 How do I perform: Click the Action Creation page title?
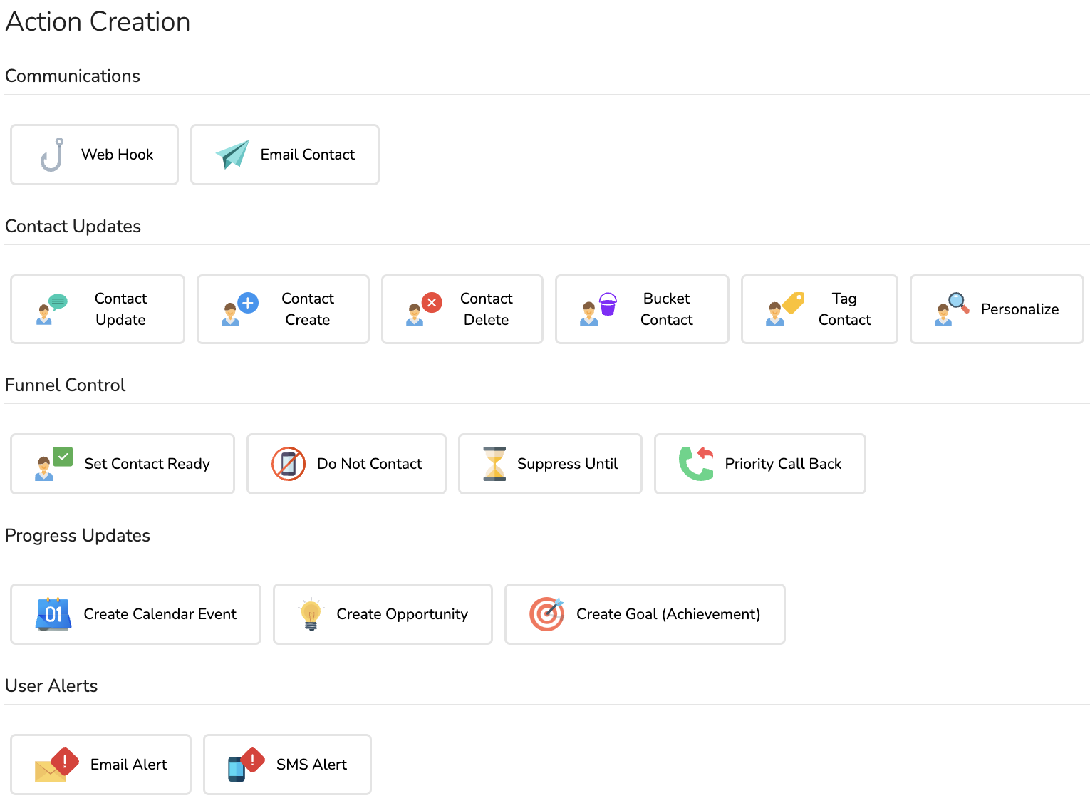(98, 21)
